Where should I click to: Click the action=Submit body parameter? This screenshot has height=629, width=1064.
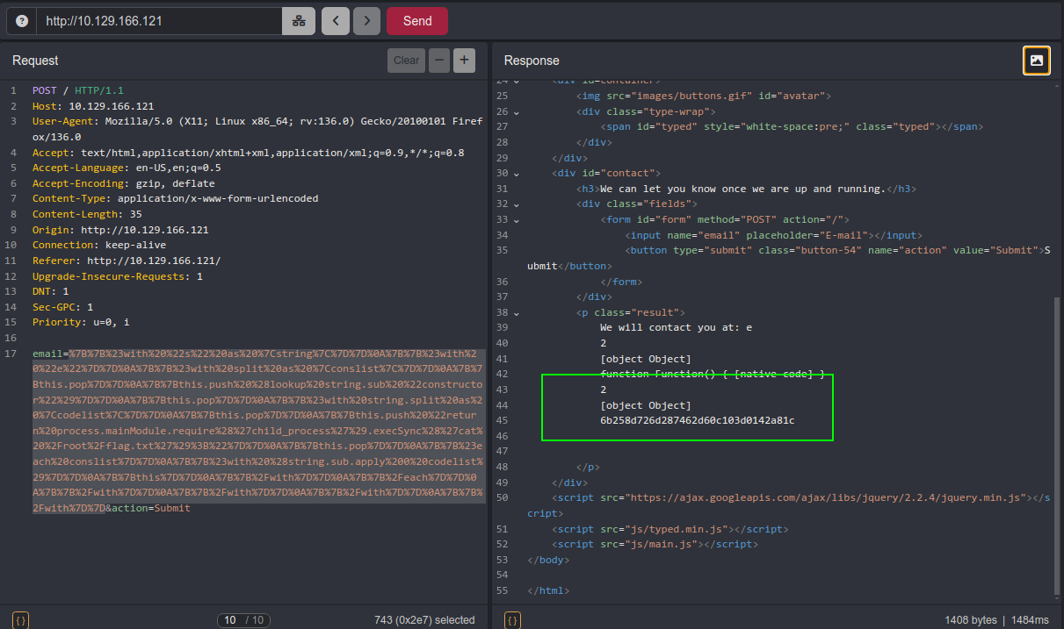(151, 508)
